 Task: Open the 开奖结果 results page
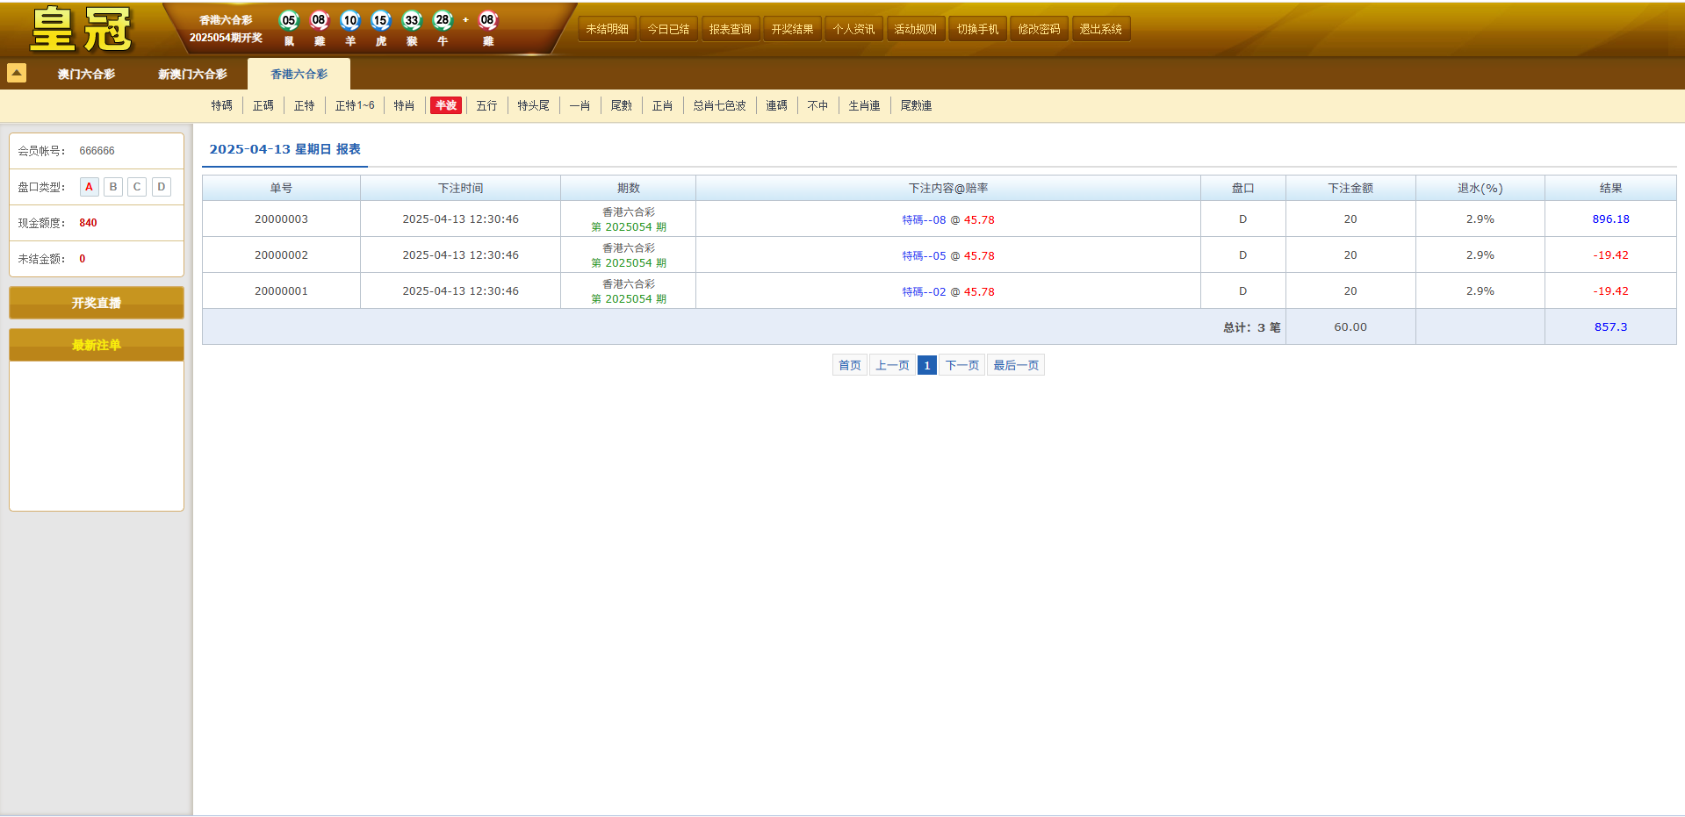791,27
